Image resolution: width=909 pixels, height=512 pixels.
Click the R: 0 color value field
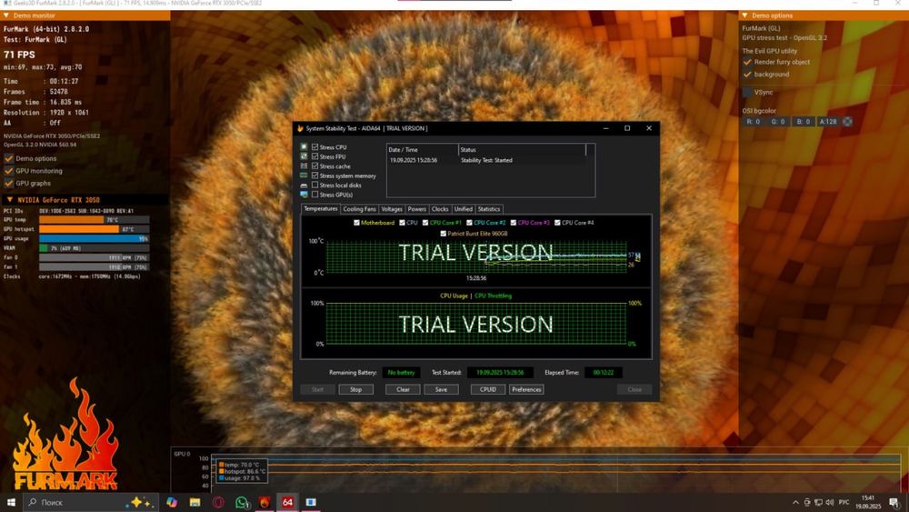[x=753, y=122]
